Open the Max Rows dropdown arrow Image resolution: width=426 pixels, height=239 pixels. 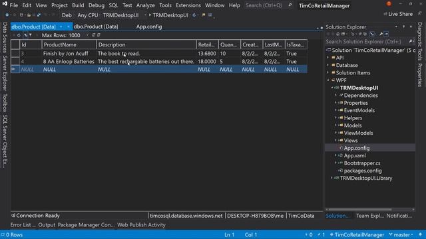tap(87, 35)
